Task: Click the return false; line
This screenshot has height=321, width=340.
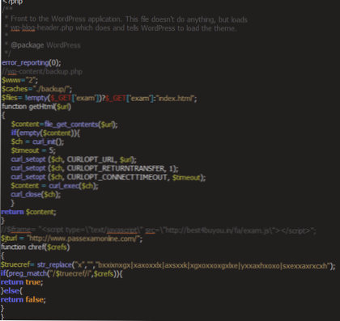Action: [23, 299]
